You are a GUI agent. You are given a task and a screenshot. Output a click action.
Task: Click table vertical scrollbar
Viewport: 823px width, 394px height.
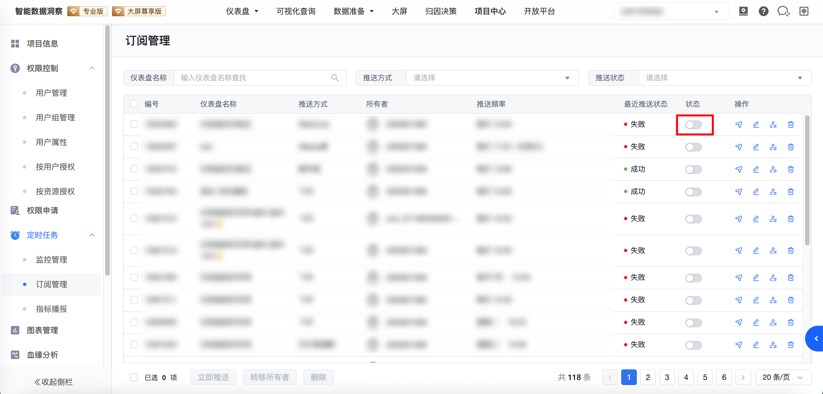[807, 180]
